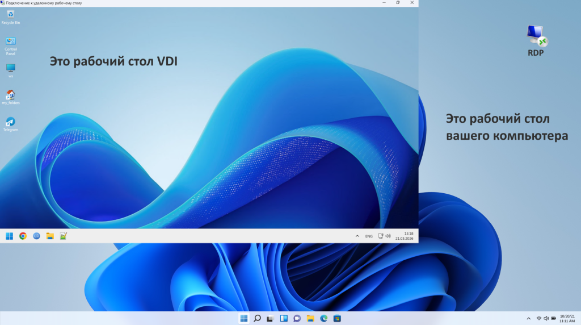The width and height of the screenshot is (581, 325).
Task: Select the Control Panel desktop icon
Action: [10, 43]
